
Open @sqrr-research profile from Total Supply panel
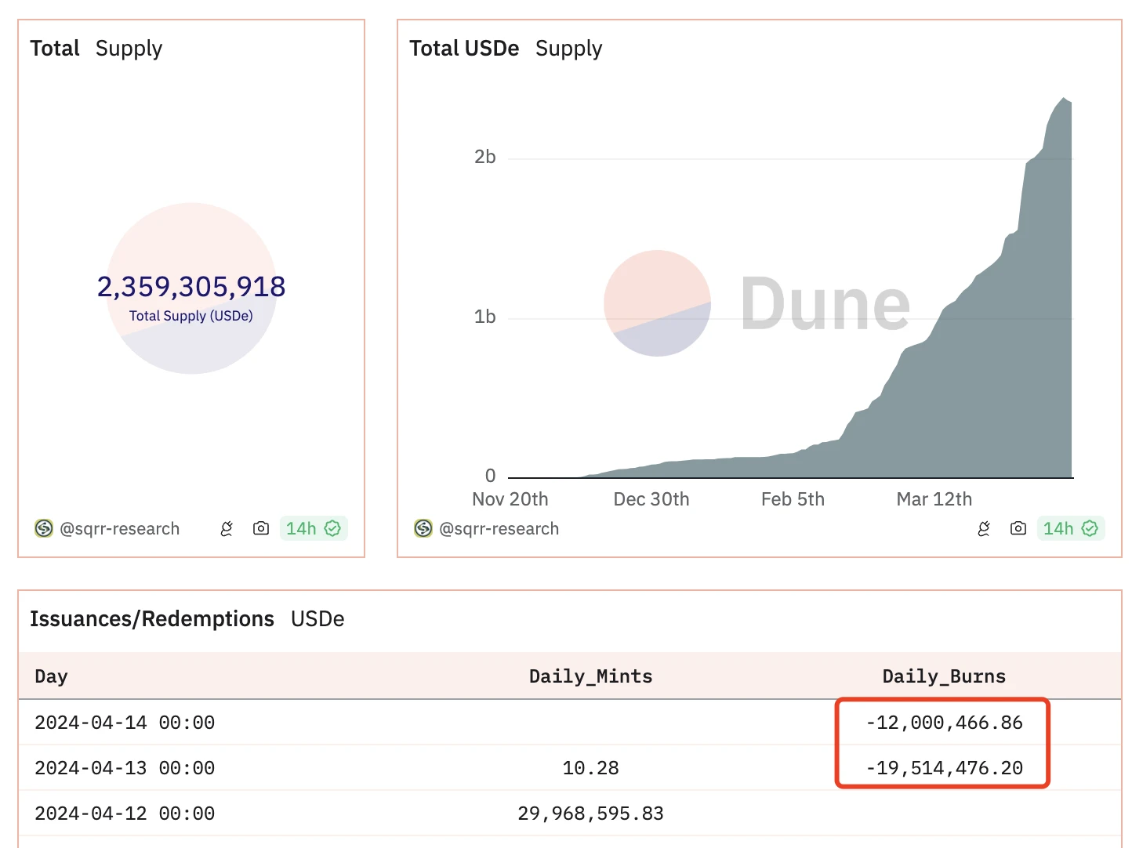click(119, 529)
